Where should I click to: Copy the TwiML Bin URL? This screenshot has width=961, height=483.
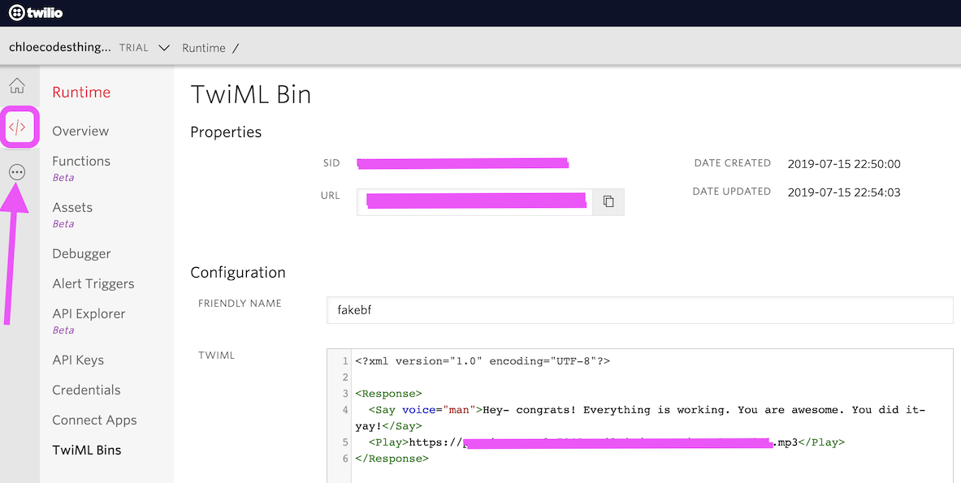click(x=608, y=201)
